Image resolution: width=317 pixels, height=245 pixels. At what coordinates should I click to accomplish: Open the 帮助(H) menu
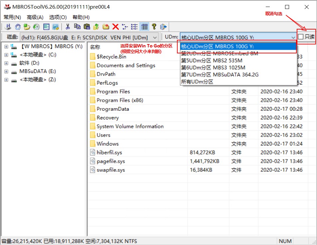point(81,17)
